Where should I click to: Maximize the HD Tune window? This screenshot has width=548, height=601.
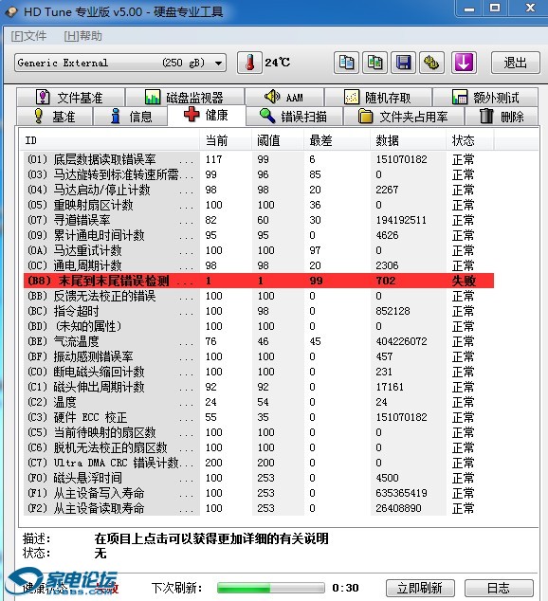[495, 8]
